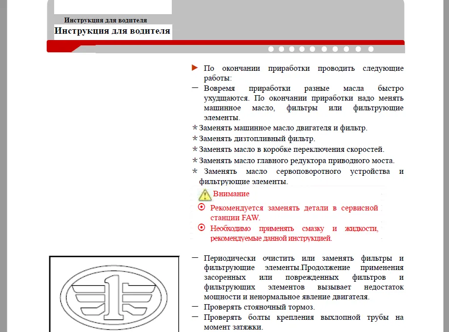Click the dash before "Вовремя приработки"

point(195,88)
